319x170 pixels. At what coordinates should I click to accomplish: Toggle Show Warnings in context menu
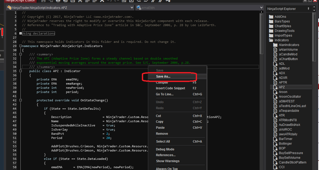pos(168,161)
